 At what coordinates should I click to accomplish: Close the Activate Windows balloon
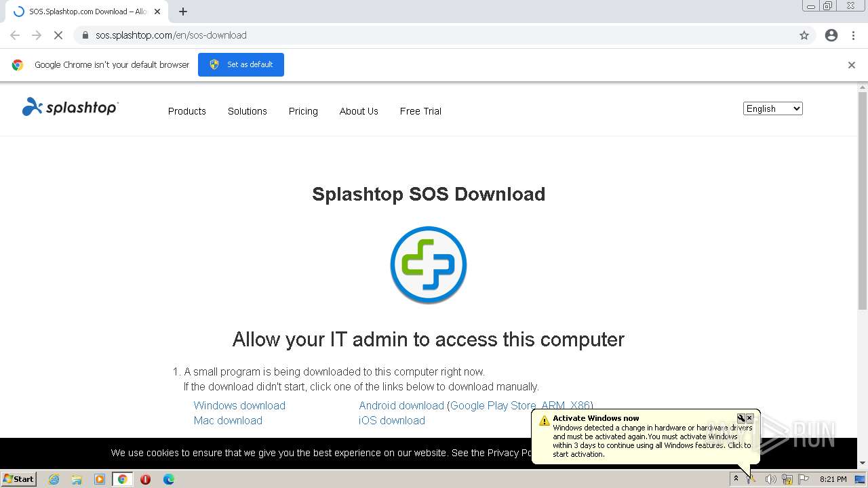click(x=749, y=418)
